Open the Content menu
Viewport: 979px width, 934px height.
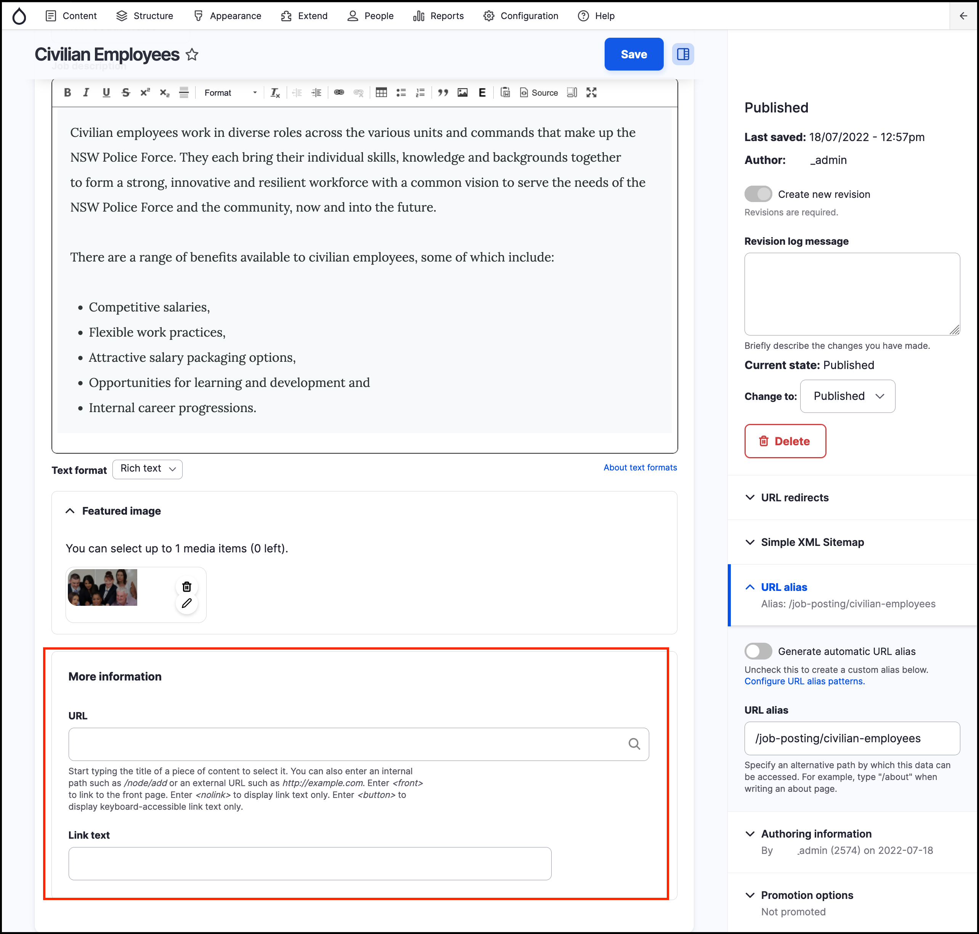pos(71,16)
